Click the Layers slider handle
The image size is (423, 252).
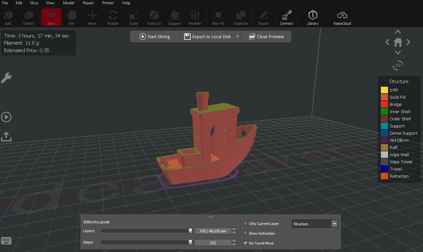(x=190, y=231)
